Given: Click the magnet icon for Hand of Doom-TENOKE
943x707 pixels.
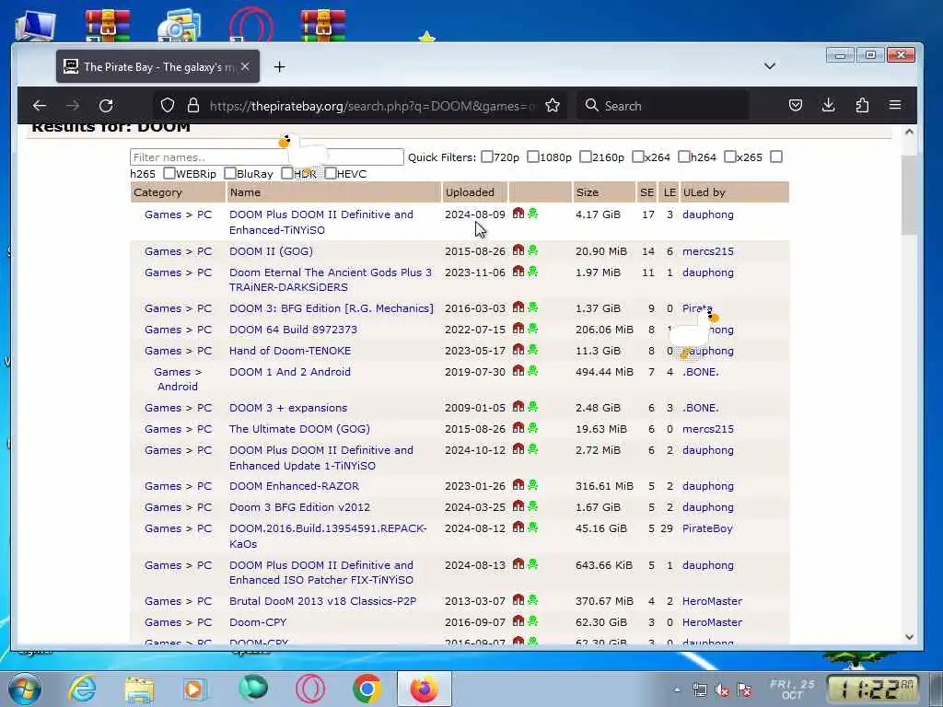Looking at the screenshot, I should click(x=518, y=349).
